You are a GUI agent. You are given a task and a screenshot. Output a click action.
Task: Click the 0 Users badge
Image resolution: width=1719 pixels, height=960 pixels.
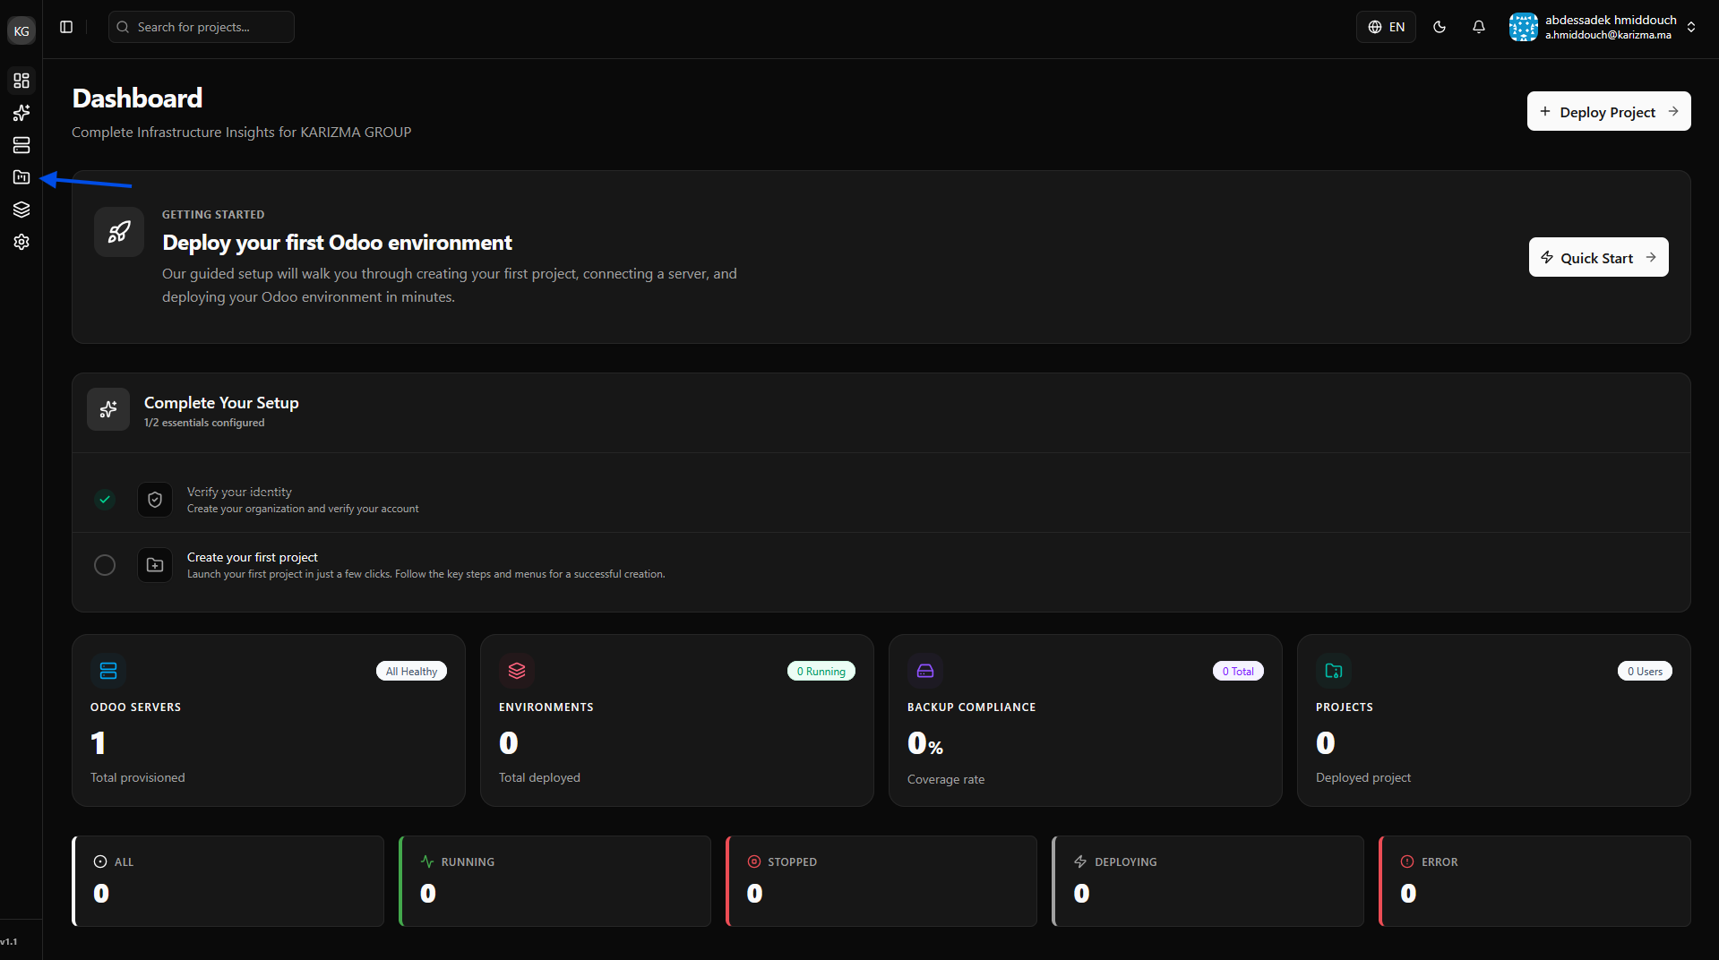click(1645, 671)
